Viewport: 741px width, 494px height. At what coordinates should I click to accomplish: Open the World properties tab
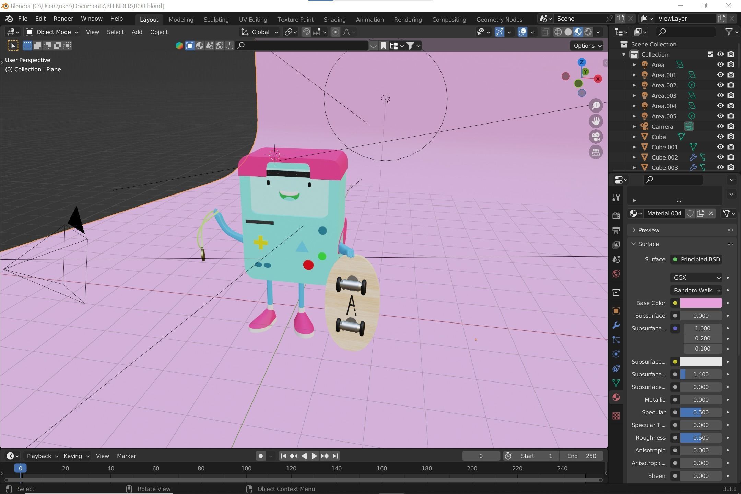tap(616, 274)
